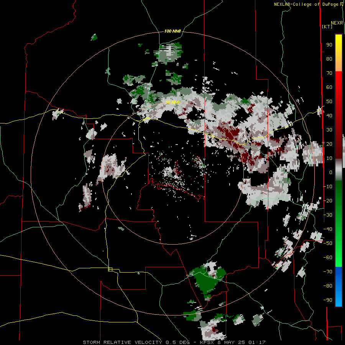Click the dark blue segment of color bar

tap(338, 273)
